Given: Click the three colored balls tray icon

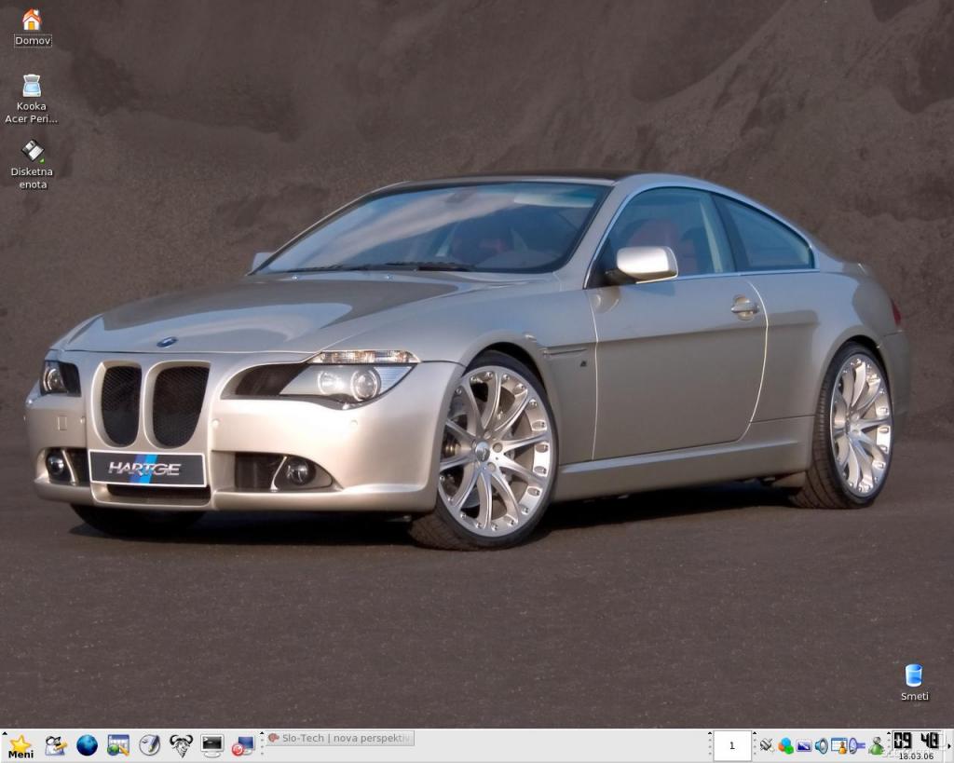Looking at the screenshot, I should [x=785, y=745].
